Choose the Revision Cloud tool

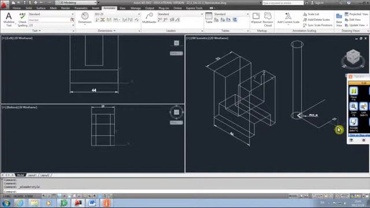tap(268, 20)
